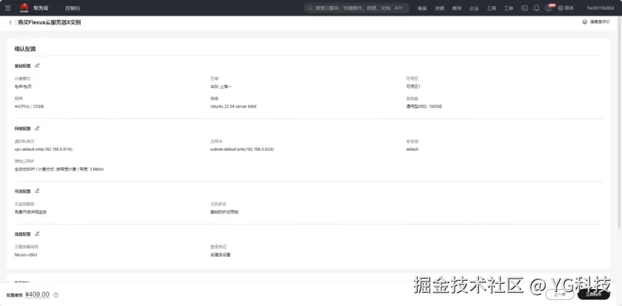Open the 资源 menu

(x=440, y=8)
